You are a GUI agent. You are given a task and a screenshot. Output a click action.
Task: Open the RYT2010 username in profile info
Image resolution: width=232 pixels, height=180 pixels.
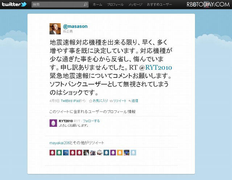click(x=66, y=121)
